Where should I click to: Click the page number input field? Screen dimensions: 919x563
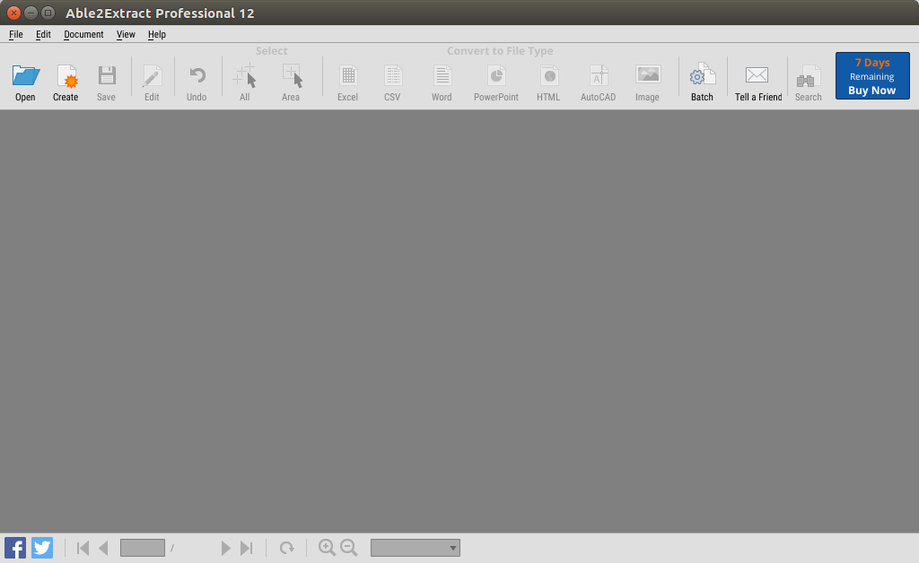(x=142, y=548)
